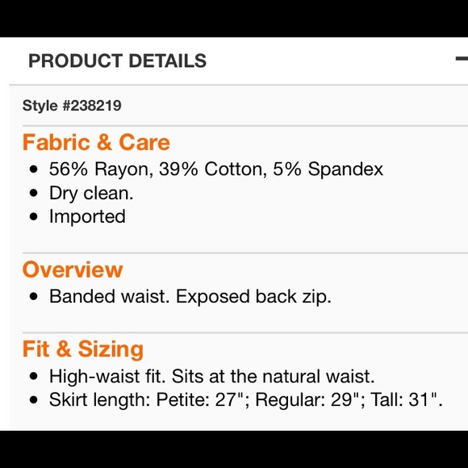
Task: Click the bullet before Imported
Action: [34, 216]
